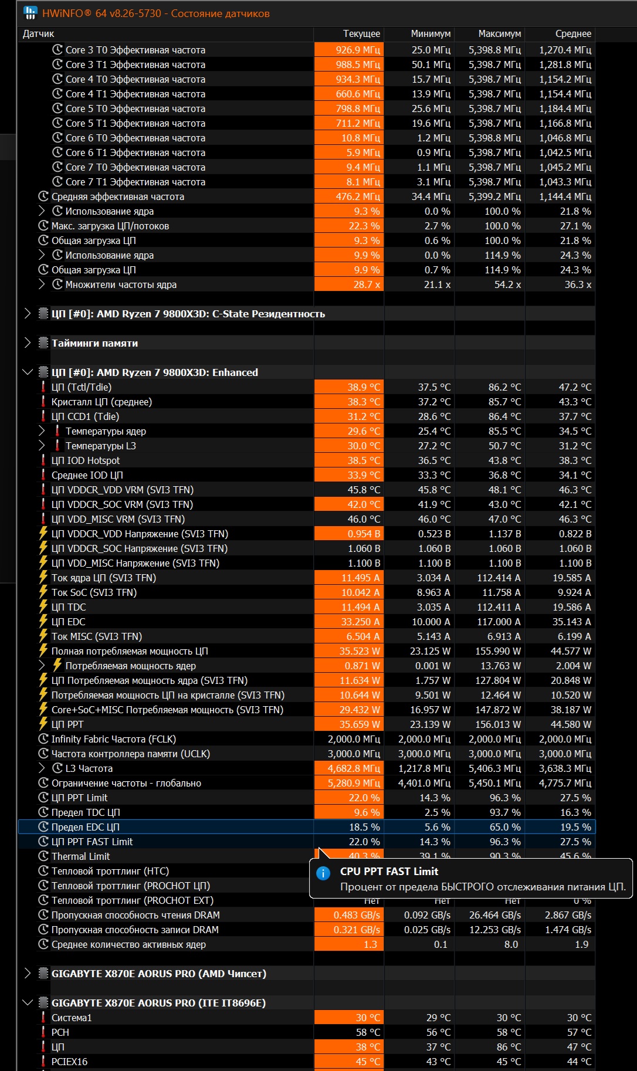
Task: Click the Текущее column header
Action: tap(361, 34)
